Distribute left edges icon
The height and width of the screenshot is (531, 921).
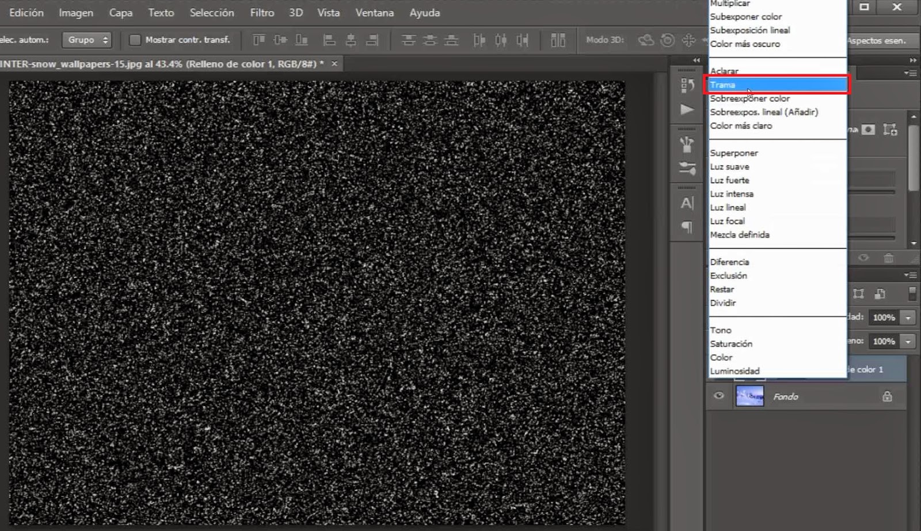click(479, 40)
